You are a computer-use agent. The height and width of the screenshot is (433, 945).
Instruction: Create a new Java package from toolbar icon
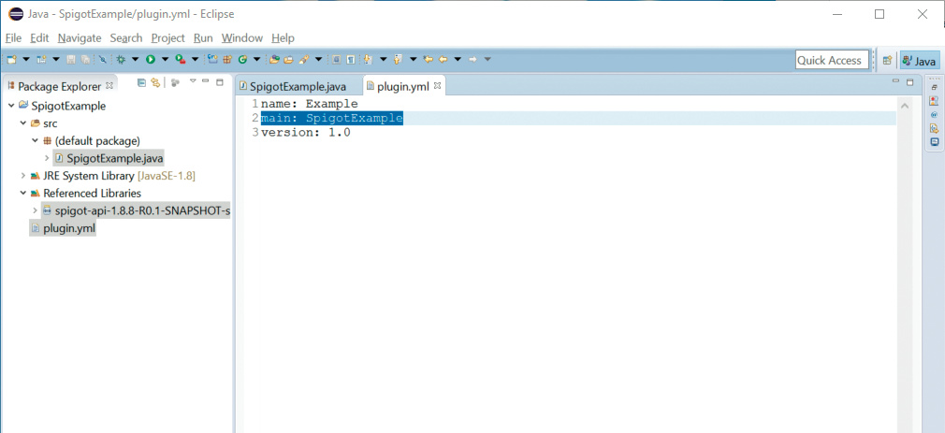tap(227, 60)
